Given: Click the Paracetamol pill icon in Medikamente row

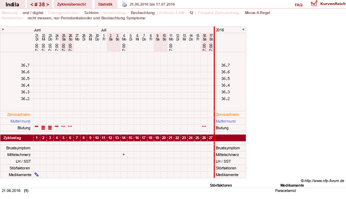Looking at the screenshot, I should click(37, 175).
